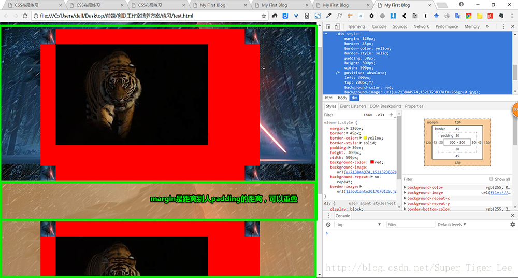Switch to DOM Breakpoints pane

pyautogui.click(x=385, y=106)
